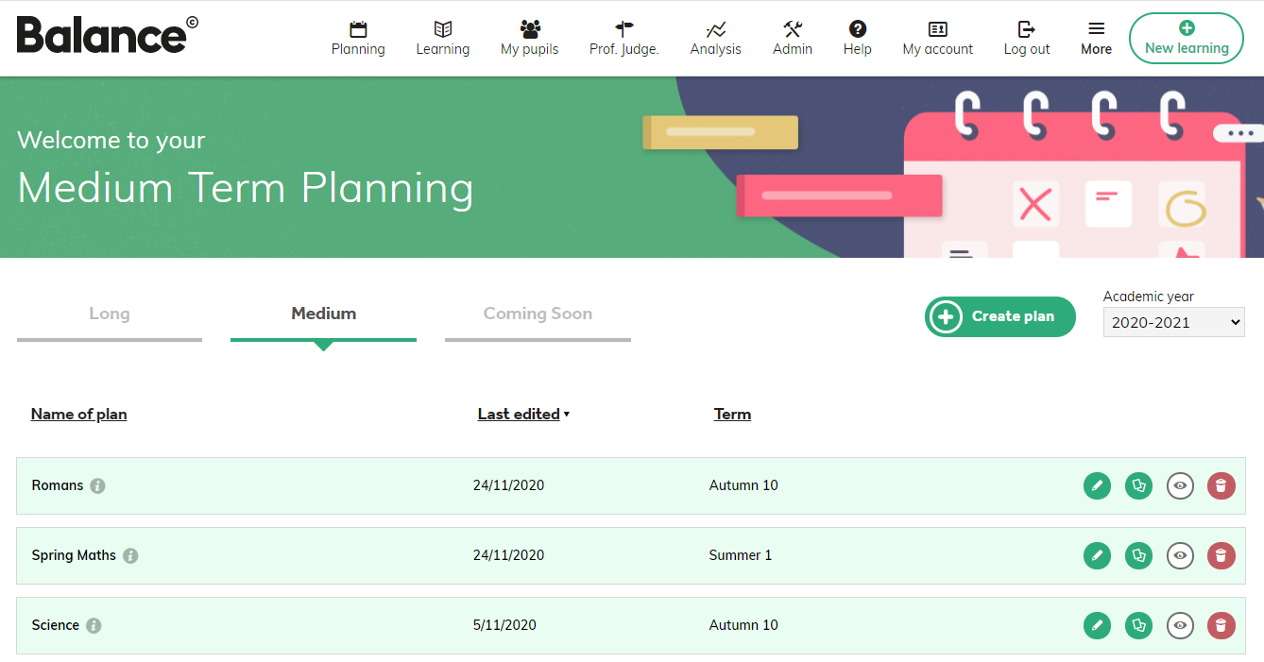Open My account card icon
The height and width of the screenshot is (662, 1264).
click(938, 29)
